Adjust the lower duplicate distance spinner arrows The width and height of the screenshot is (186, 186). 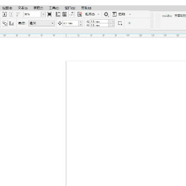pos(112,25)
